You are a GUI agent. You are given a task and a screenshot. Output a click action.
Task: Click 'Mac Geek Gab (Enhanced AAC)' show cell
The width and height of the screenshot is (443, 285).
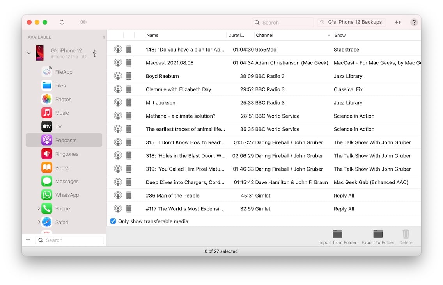(x=371, y=182)
